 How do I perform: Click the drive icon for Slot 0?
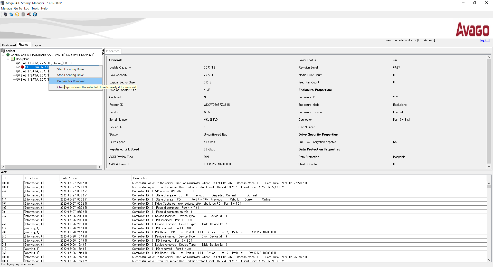pyautogui.click(x=18, y=63)
